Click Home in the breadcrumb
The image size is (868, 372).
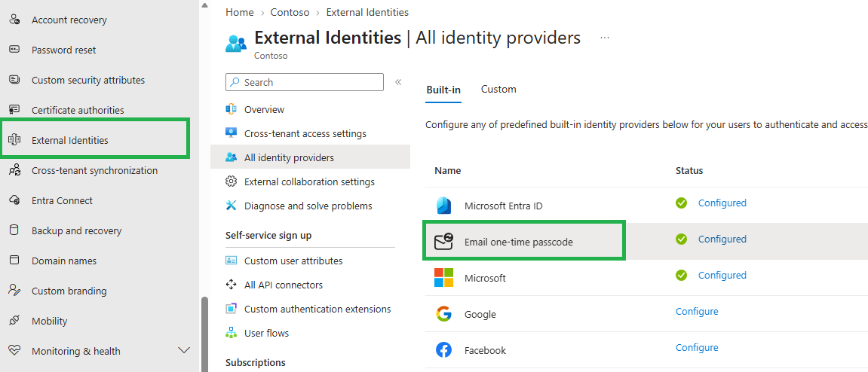click(240, 12)
